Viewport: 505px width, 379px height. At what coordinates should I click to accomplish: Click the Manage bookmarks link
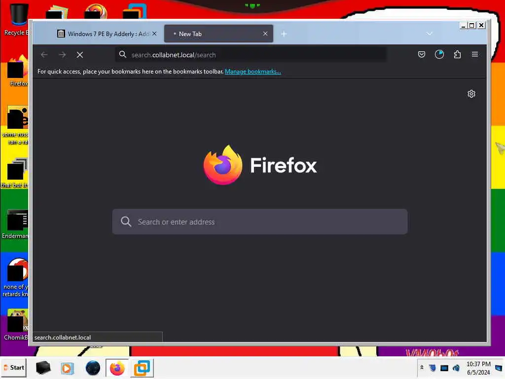(253, 72)
